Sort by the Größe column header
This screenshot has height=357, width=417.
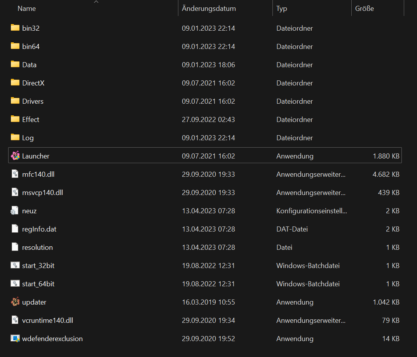coord(364,9)
